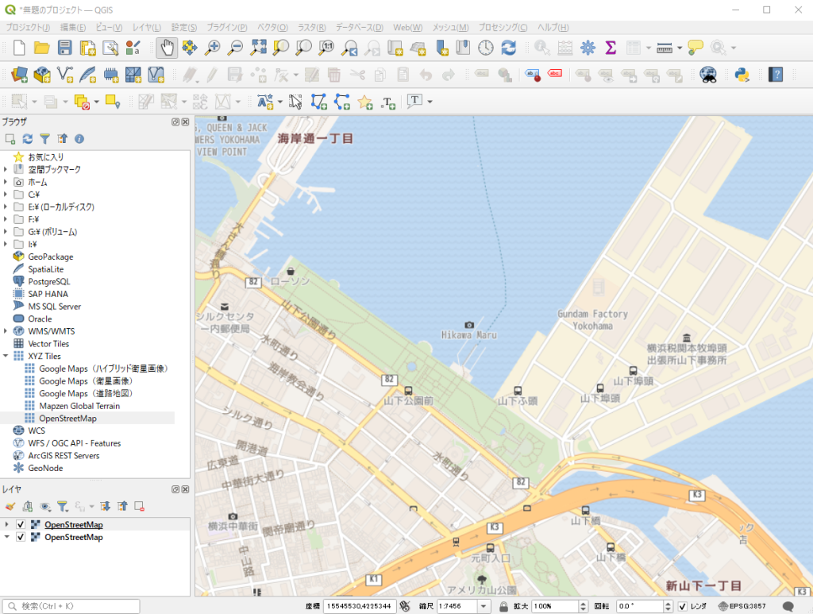Select the Pan Map tool
This screenshot has height=614, width=813.
coord(167,48)
